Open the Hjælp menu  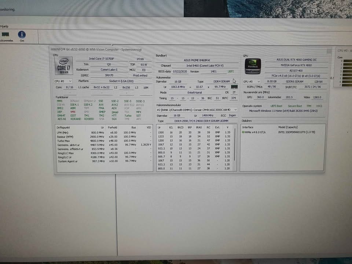point(4,26)
